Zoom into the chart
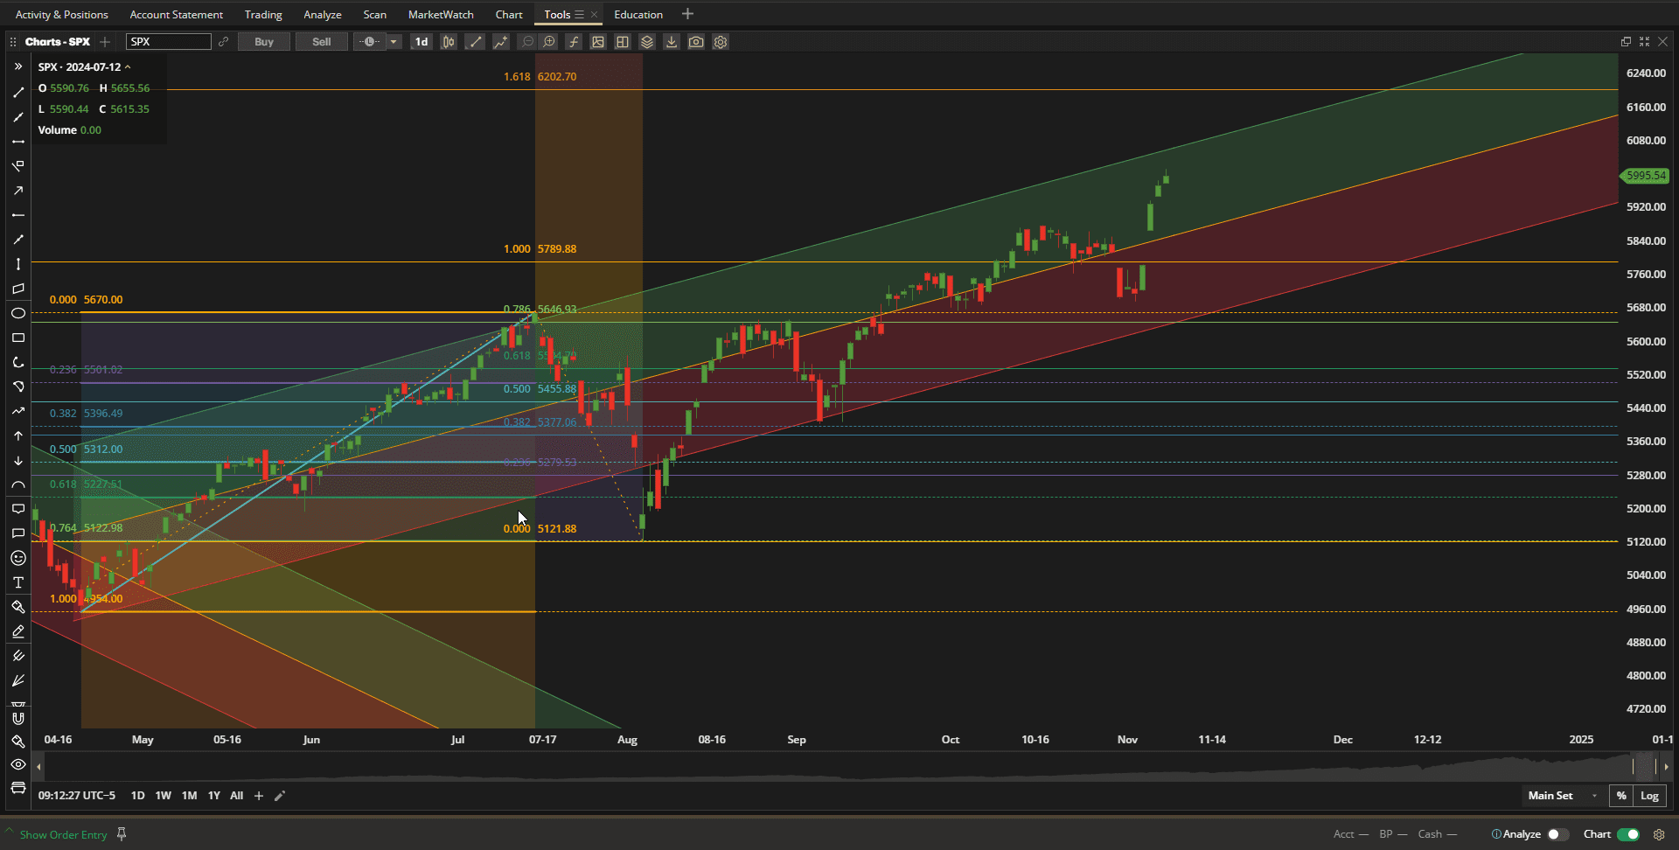 (549, 42)
